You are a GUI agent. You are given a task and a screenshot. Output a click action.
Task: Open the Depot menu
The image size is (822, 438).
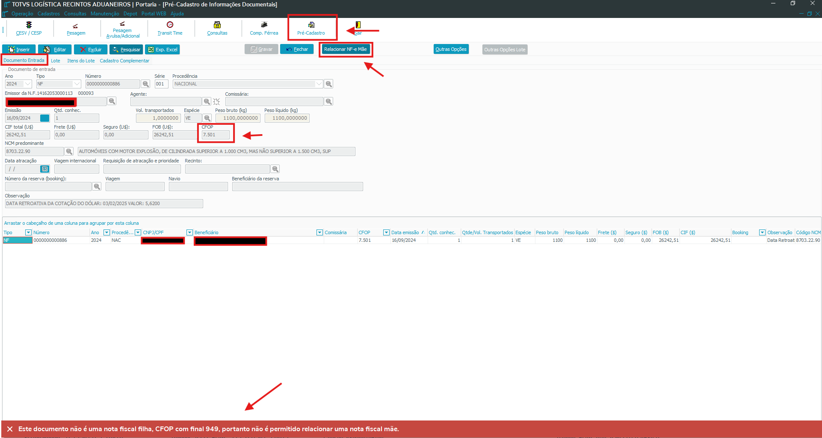point(130,14)
